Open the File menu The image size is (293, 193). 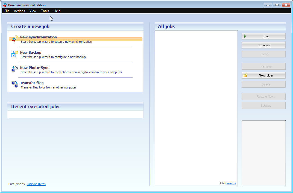click(7, 11)
